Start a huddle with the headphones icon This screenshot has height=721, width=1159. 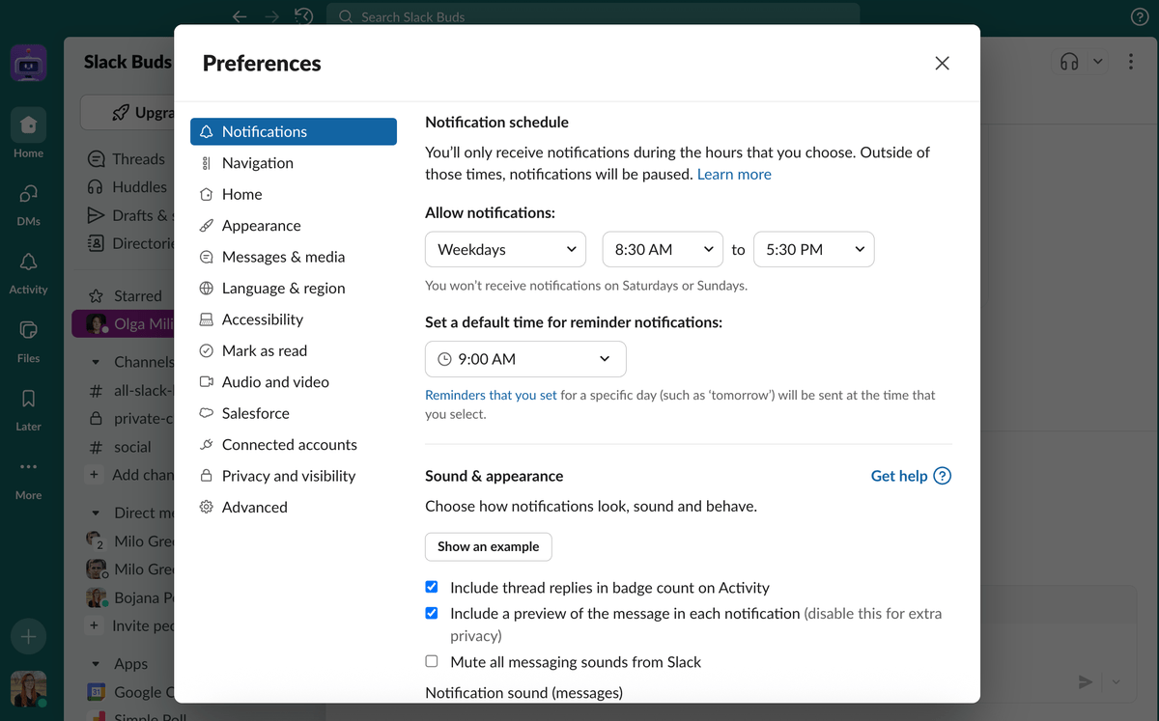pos(1069,62)
